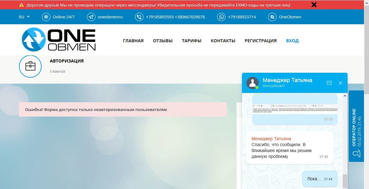Click the ВХОД login link
This screenshot has height=189, width=369.
(x=292, y=41)
